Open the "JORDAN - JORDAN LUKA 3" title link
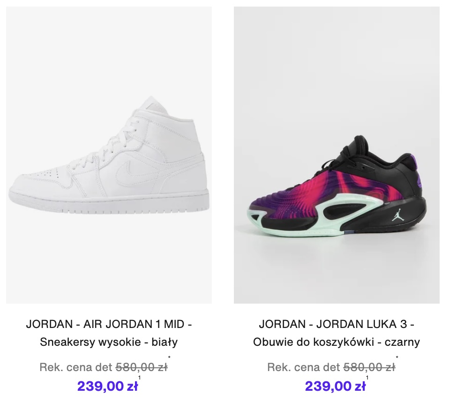The width and height of the screenshot is (449, 402). (x=337, y=324)
